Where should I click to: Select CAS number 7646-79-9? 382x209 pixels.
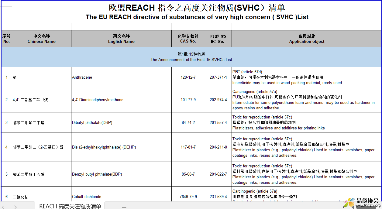(188, 194)
